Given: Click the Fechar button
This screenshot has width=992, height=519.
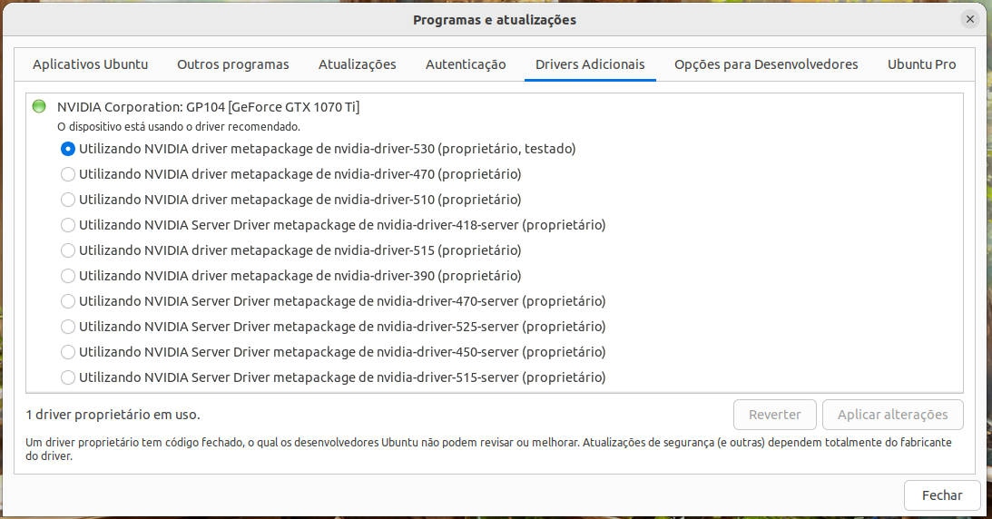Looking at the screenshot, I should click(x=942, y=495).
